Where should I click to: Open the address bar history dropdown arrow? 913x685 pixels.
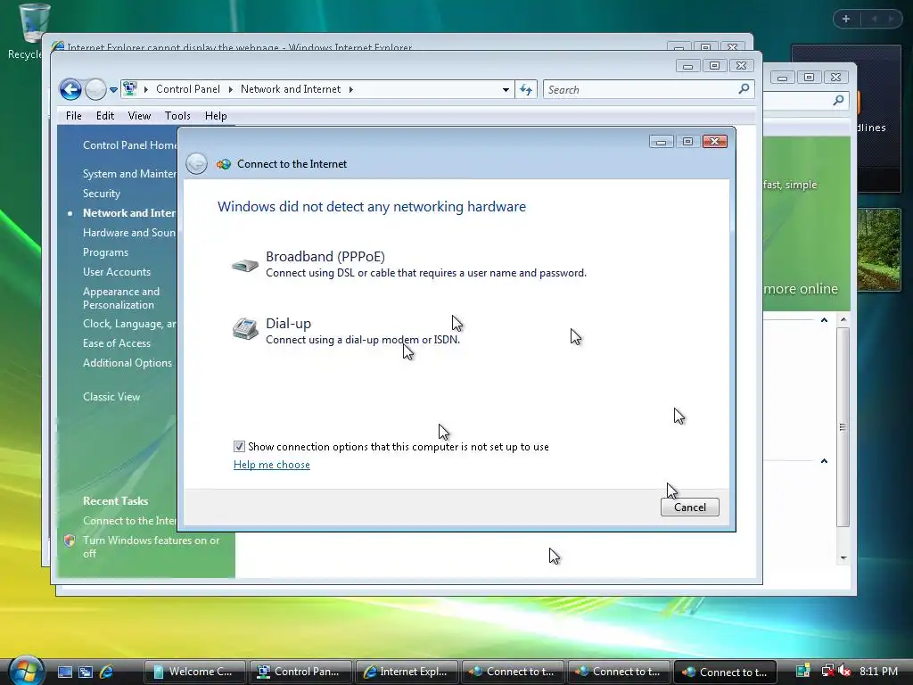click(506, 90)
